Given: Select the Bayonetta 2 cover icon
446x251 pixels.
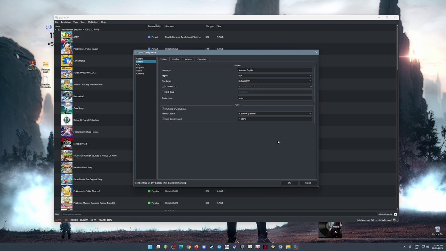Looking at the screenshot, I should pos(67,96).
